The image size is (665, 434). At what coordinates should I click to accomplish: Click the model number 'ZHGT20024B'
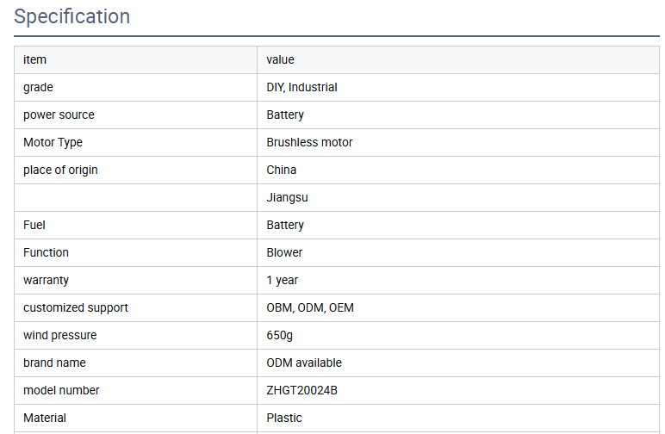coord(302,390)
